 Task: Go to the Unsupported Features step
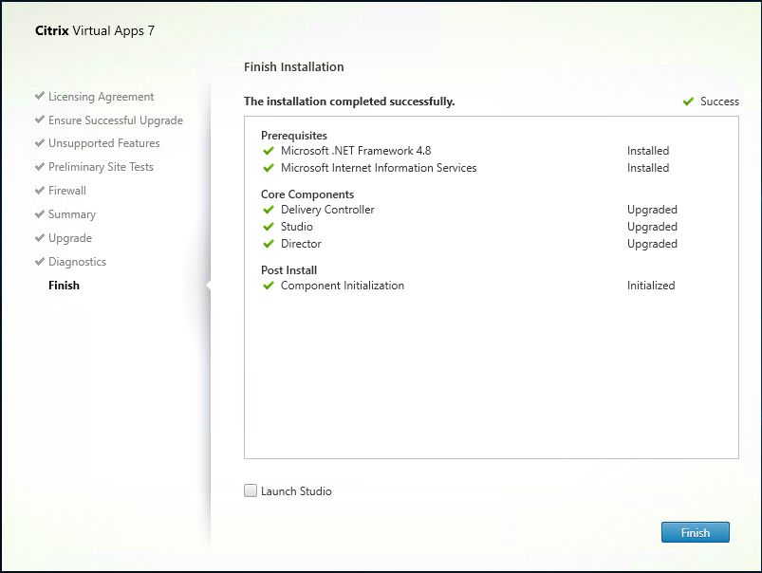[104, 143]
